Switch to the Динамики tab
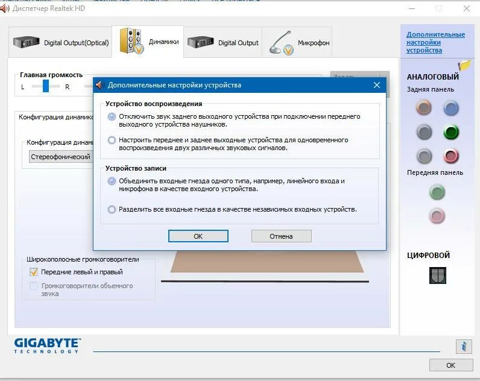The image size is (480, 381). [x=148, y=42]
